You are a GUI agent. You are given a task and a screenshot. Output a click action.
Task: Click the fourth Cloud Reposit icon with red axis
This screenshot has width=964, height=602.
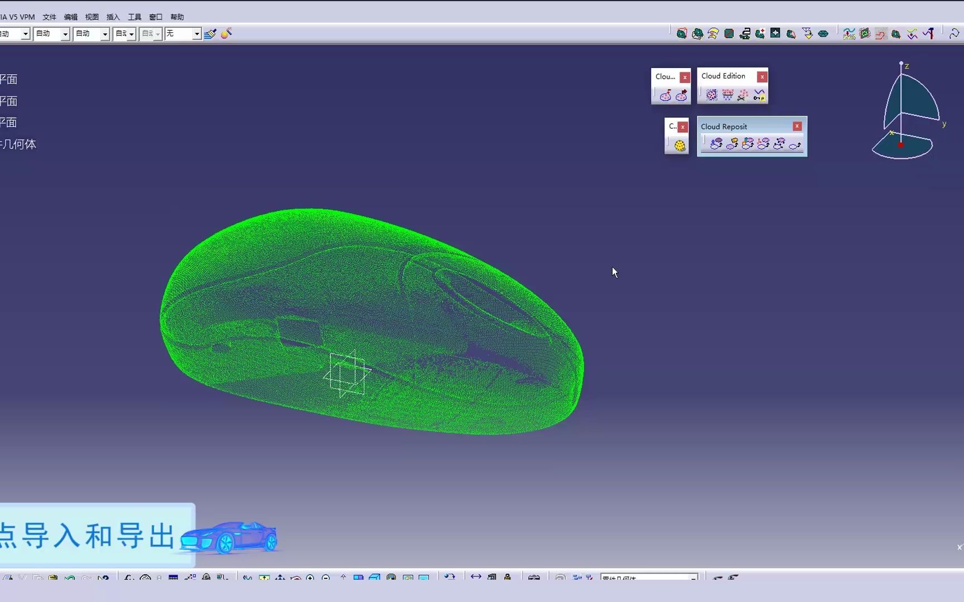(763, 144)
